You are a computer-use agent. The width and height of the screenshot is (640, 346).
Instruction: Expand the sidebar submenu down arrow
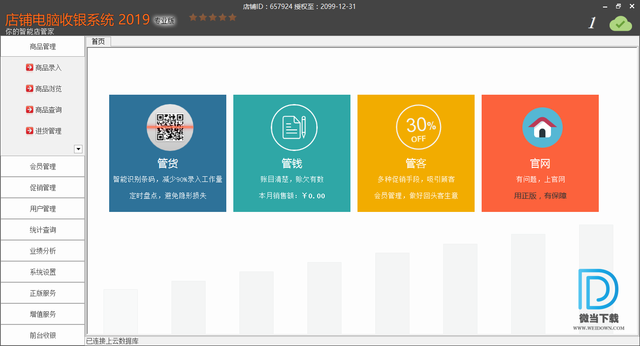78,149
